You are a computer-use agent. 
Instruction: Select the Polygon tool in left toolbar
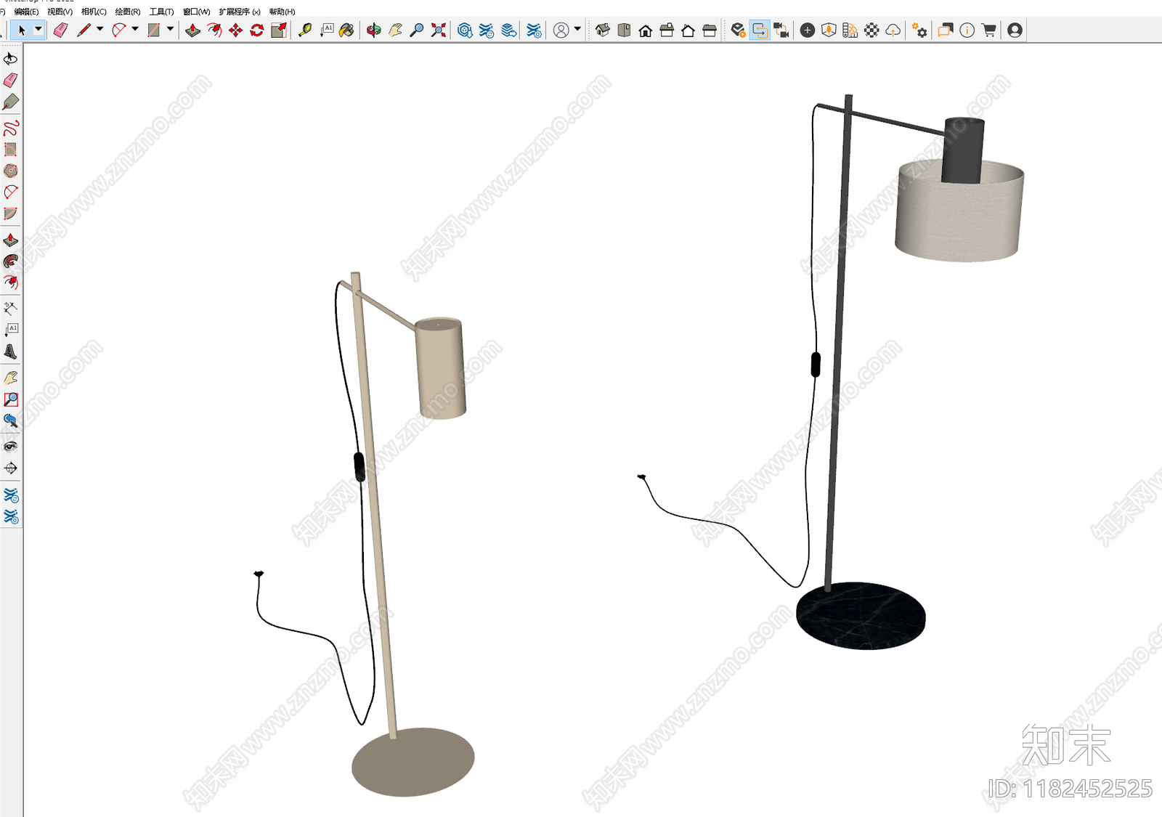(x=11, y=171)
